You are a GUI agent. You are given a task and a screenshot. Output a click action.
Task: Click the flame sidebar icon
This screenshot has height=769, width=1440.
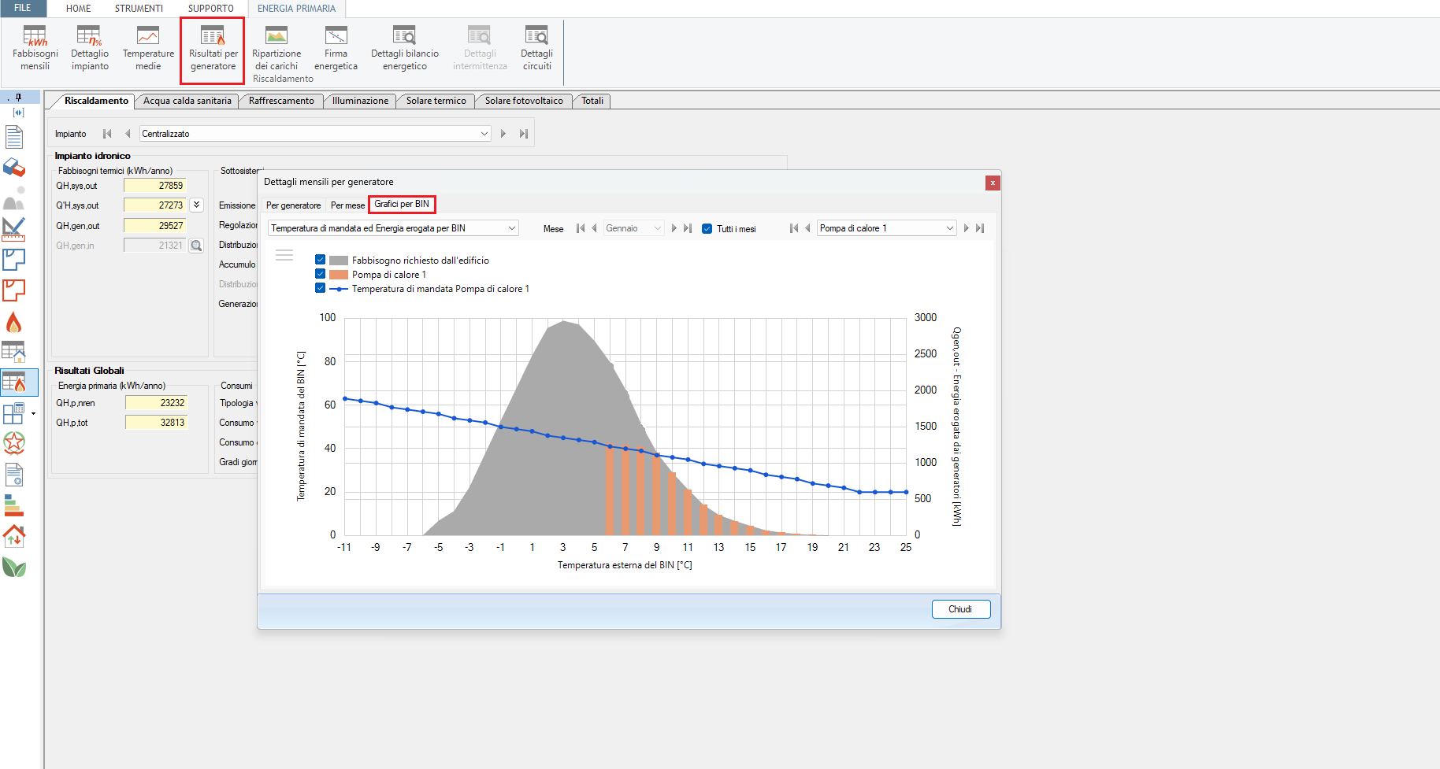tap(14, 323)
